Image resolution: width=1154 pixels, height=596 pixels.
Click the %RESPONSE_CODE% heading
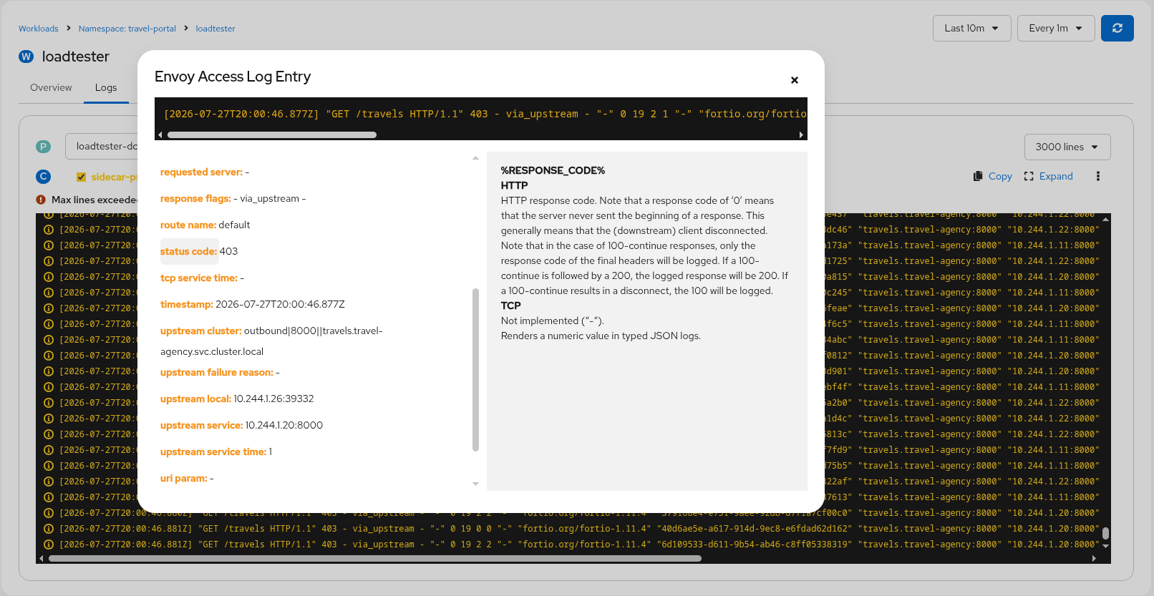(553, 170)
